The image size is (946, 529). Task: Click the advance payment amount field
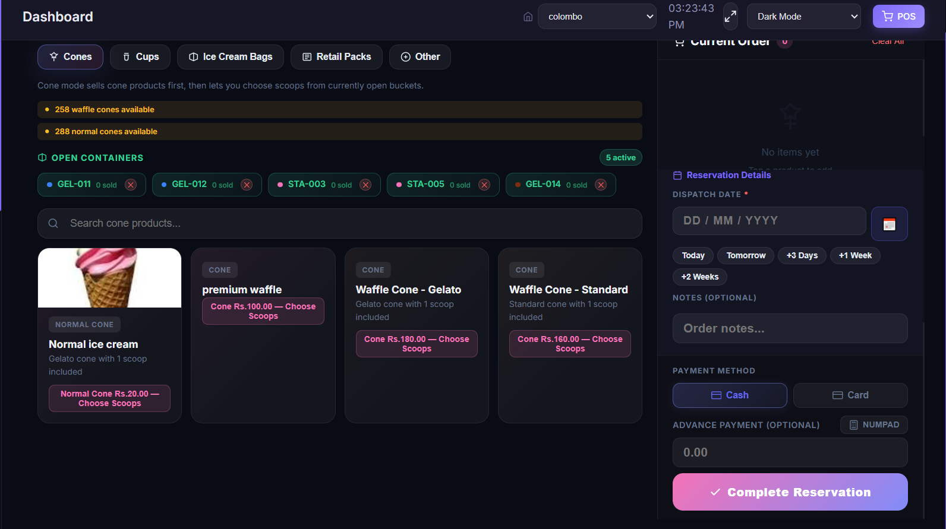790,452
